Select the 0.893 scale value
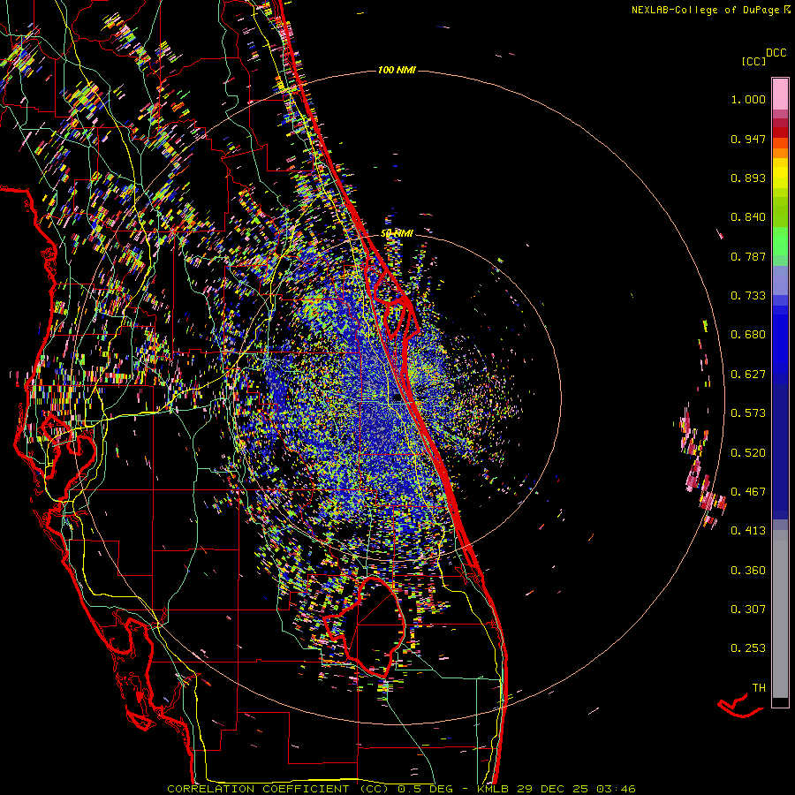The image size is (795, 795). 748,178
